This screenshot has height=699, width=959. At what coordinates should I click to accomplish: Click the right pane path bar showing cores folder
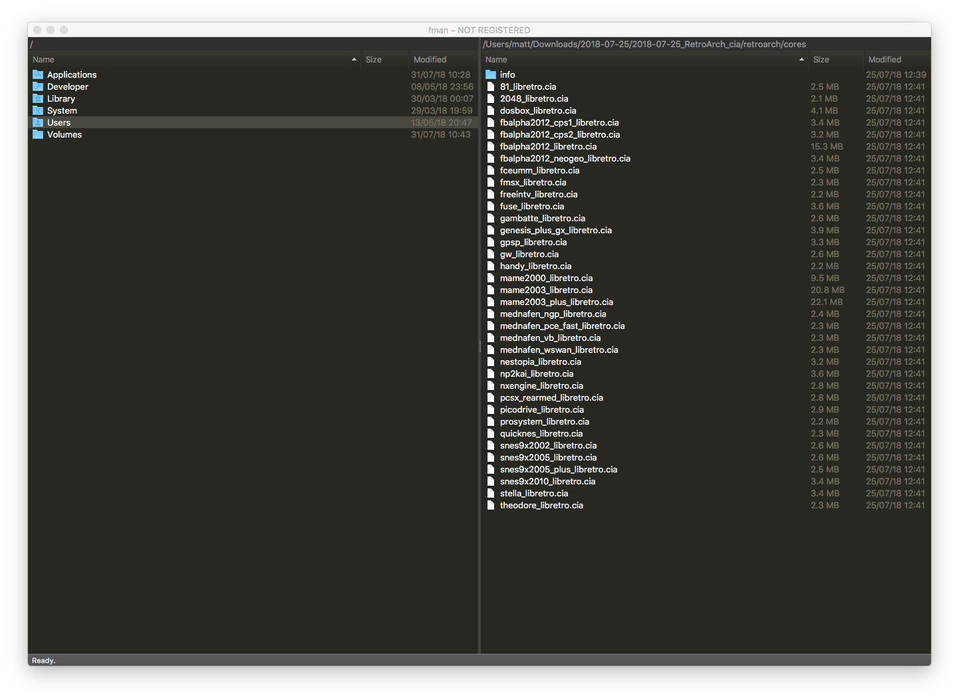point(644,44)
